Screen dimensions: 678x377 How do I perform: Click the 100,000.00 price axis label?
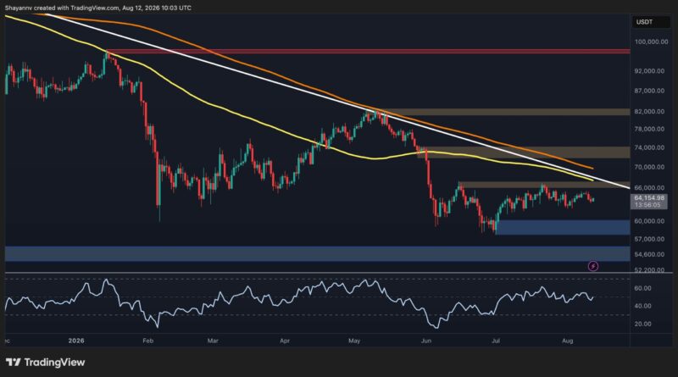pyautogui.click(x=649, y=42)
